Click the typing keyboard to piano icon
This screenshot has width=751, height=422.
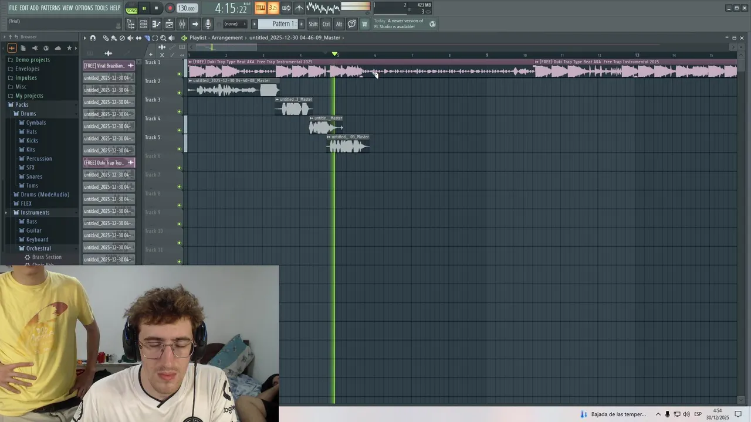click(x=260, y=8)
